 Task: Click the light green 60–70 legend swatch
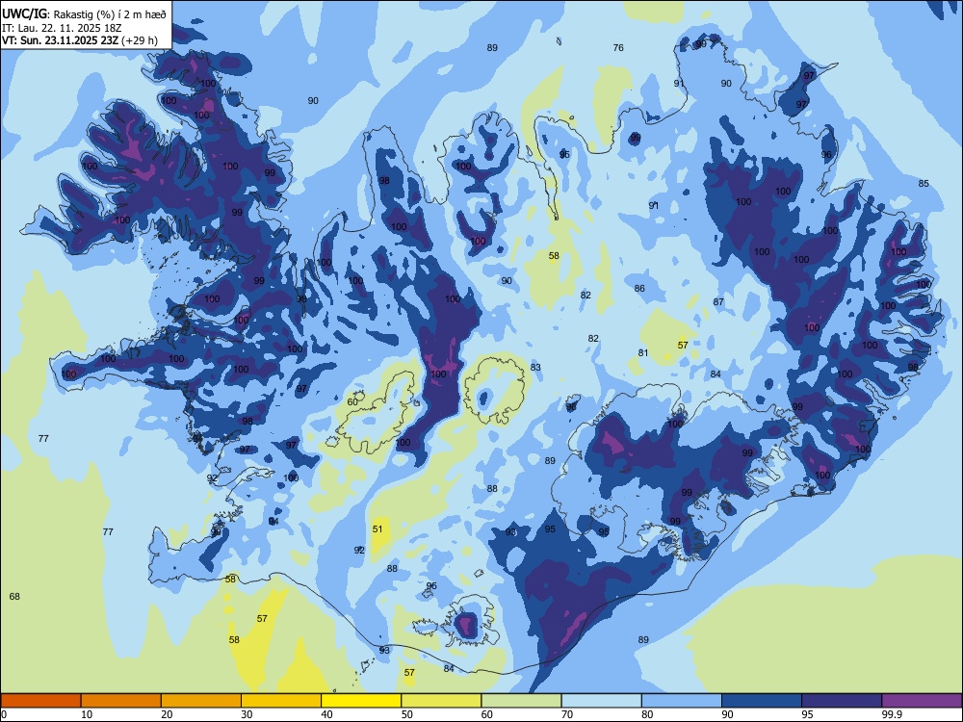pos(521,701)
